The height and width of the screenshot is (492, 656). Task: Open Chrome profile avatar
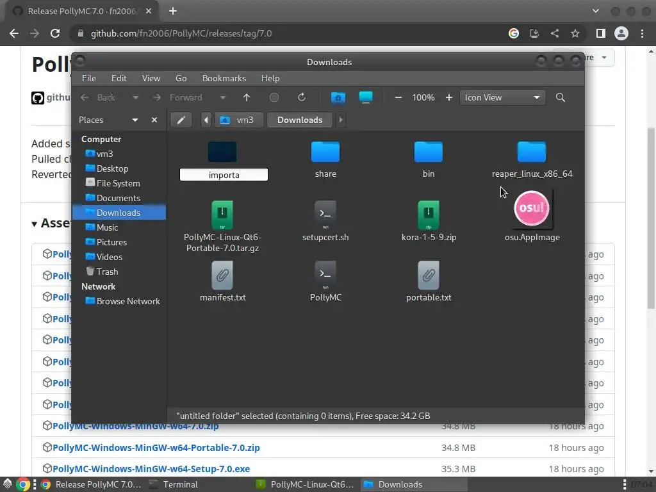tap(621, 33)
